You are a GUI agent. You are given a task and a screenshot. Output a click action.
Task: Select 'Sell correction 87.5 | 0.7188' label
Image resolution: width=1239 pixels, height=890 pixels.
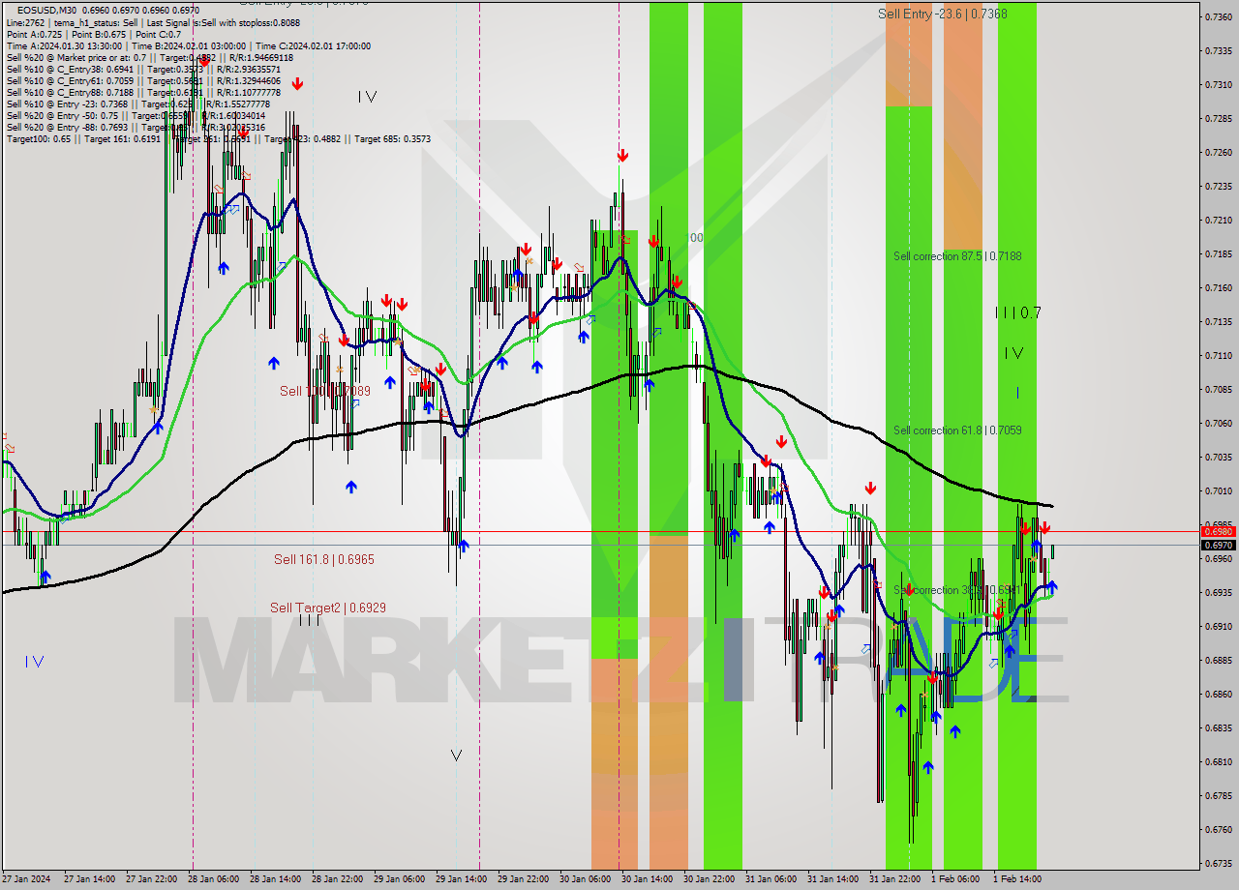click(x=957, y=256)
